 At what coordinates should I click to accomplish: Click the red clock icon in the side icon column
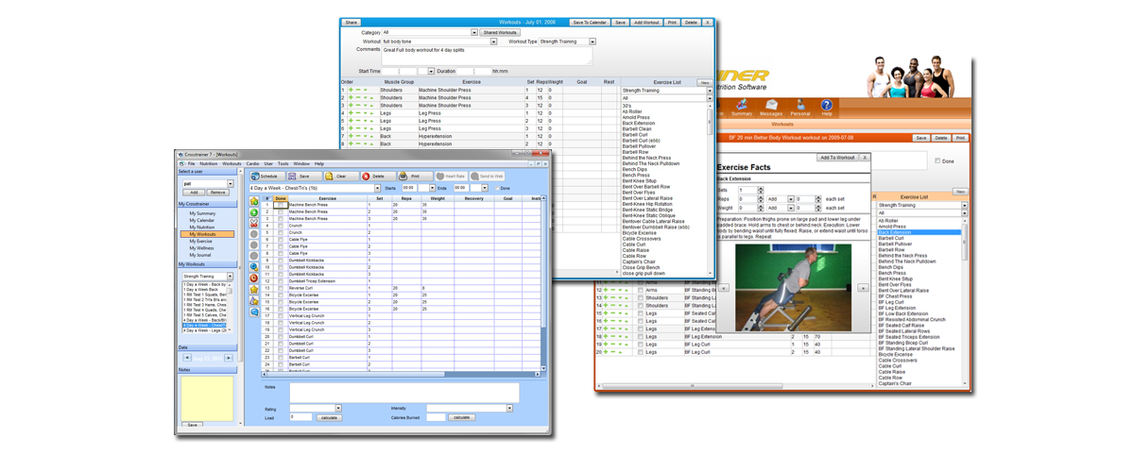point(254,278)
